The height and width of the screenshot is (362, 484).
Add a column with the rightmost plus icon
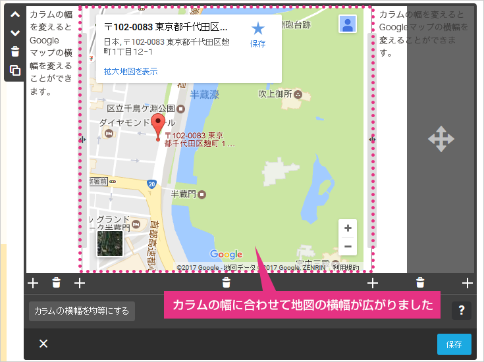point(468,283)
